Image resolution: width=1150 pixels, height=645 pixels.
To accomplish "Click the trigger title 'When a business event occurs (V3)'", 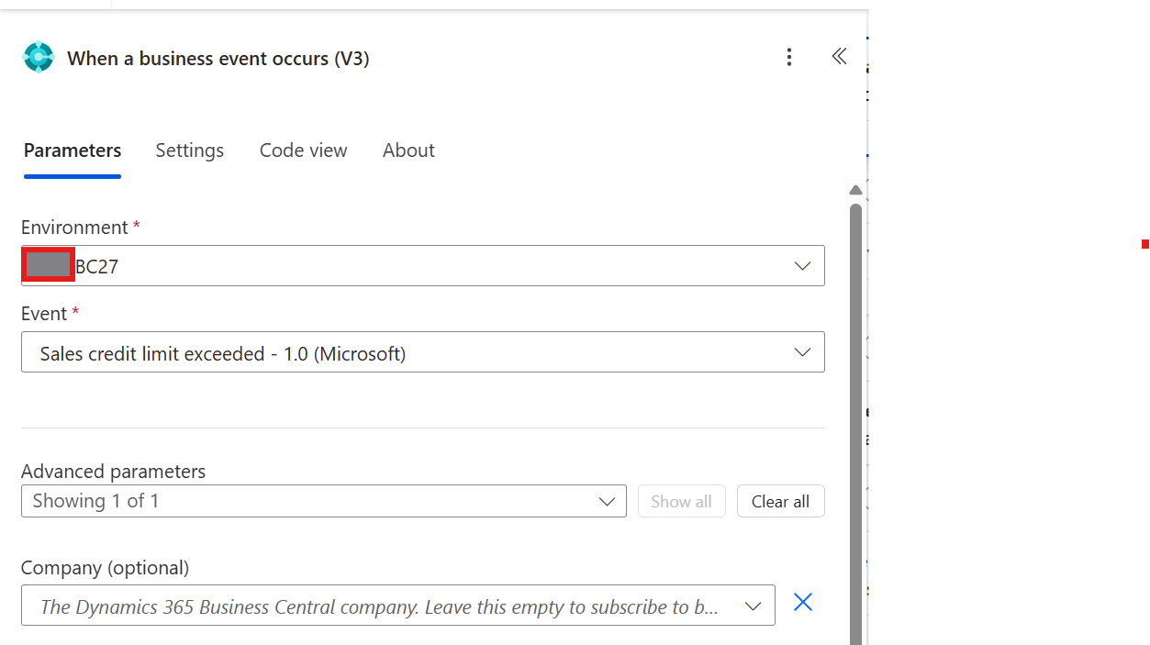I will click(x=218, y=58).
